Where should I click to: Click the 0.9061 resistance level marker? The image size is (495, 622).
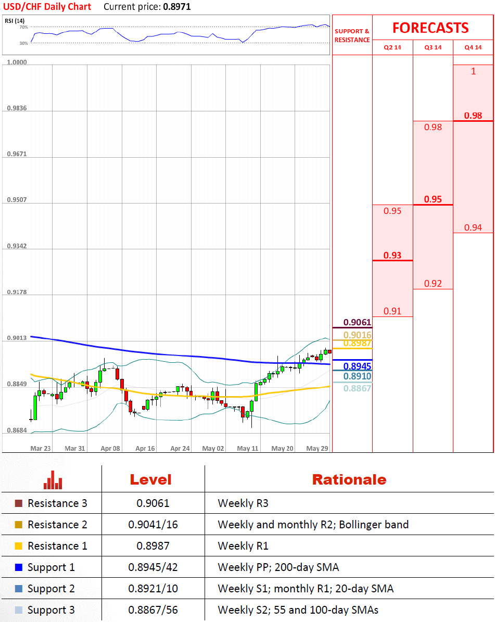(357, 322)
